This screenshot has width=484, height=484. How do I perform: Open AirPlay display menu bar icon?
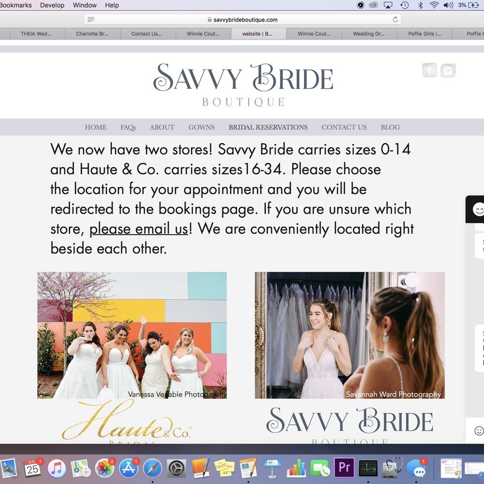point(388,5)
